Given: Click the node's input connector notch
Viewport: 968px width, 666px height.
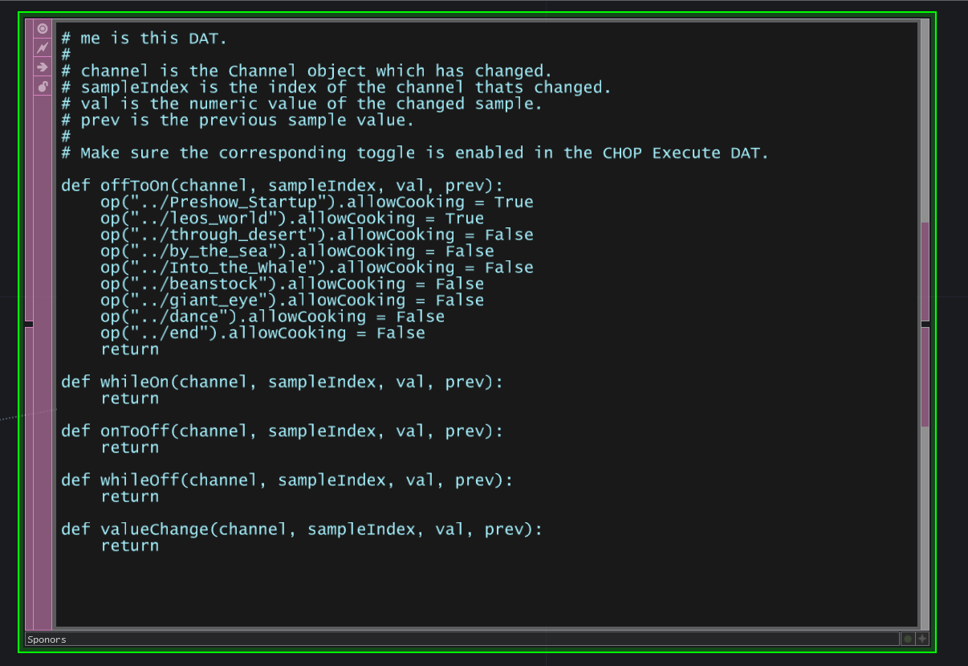Looking at the screenshot, I should tap(28, 324).
